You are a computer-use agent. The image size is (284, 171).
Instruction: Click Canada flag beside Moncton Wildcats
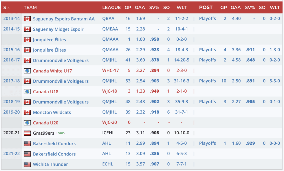click(27, 112)
